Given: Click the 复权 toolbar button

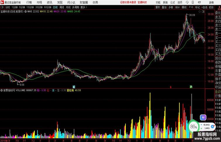Looking at the screenshot, I should 158,7.
